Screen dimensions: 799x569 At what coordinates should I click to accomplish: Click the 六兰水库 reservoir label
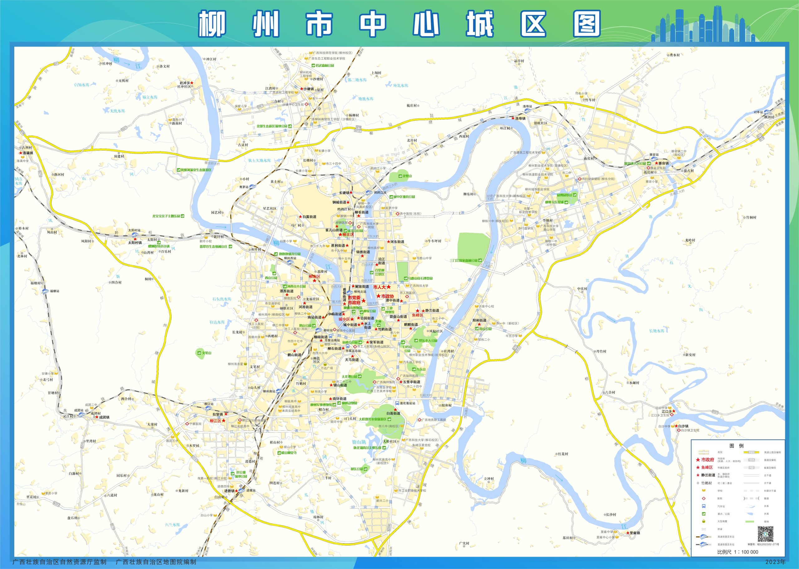point(172,525)
